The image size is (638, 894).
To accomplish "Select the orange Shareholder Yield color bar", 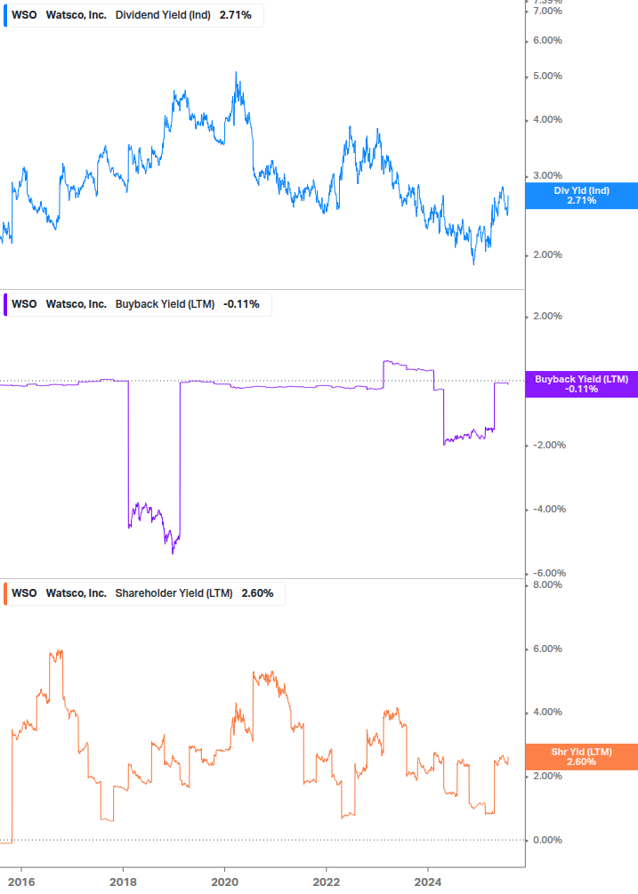I will click(x=5, y=593).
